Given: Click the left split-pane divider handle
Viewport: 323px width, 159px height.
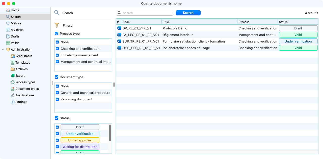Looking at the screenshot, I should click(52, 83).
